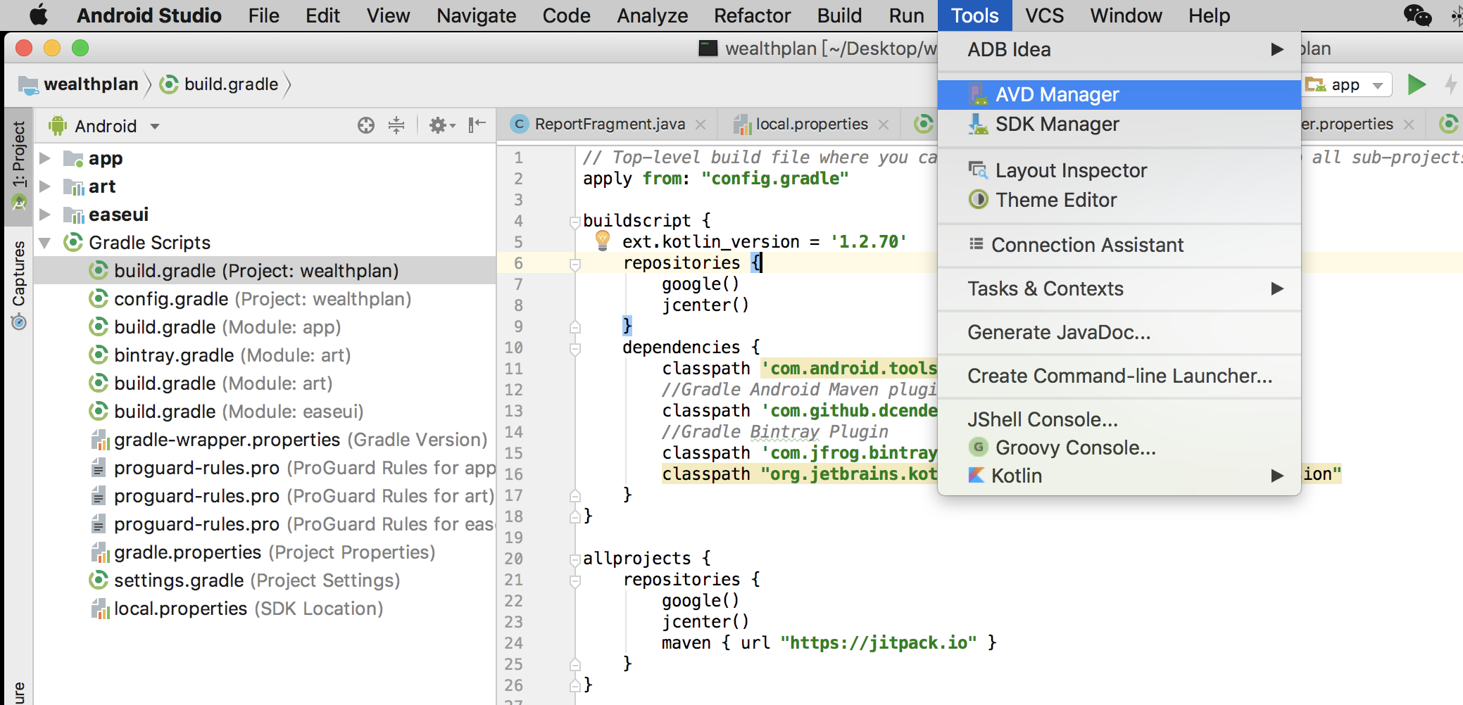
Task: Open gradle-wrapper.properties file
Action: [x=265, y=439]
